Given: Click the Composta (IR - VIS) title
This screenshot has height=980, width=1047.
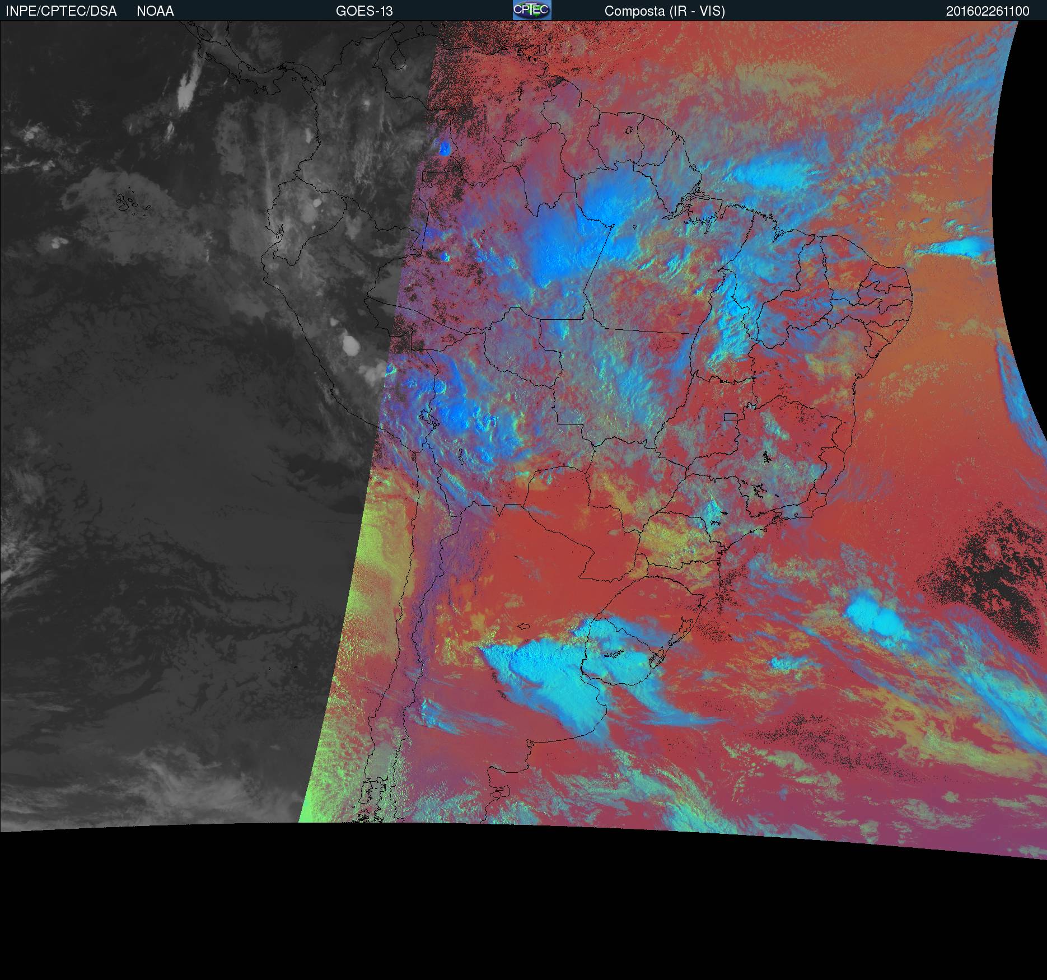Looking at the screenshot, I should 664,11.
